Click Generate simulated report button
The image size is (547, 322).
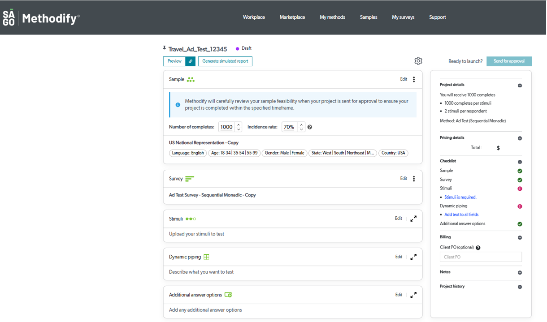click(x=225, y=61)
